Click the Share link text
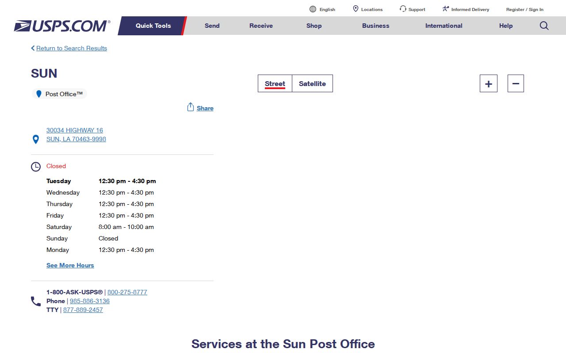 (x=205, y=108)
